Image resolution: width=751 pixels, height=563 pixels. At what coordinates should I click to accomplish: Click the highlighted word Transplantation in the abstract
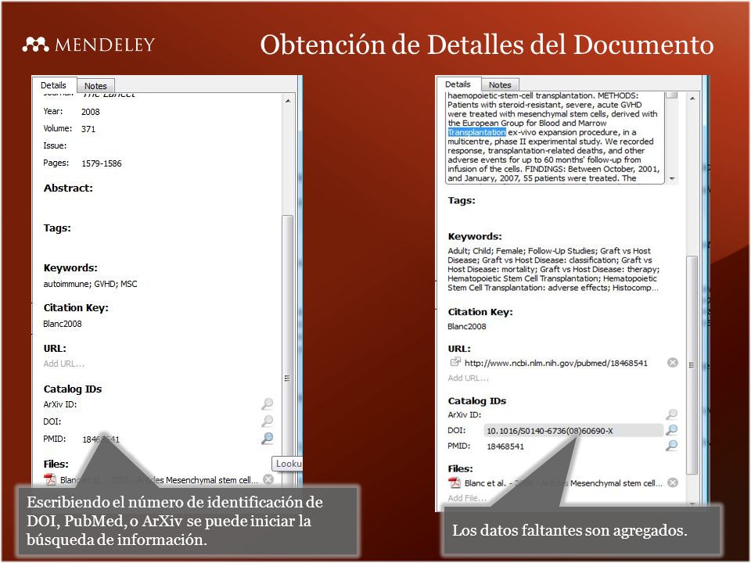click(x=476, y=133)
